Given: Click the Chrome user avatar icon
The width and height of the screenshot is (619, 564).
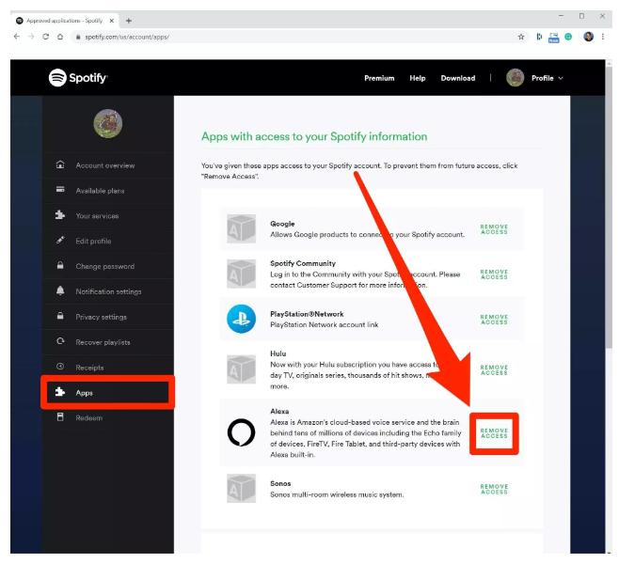Looking at the screenshot, I should click(x=588, y=37).
